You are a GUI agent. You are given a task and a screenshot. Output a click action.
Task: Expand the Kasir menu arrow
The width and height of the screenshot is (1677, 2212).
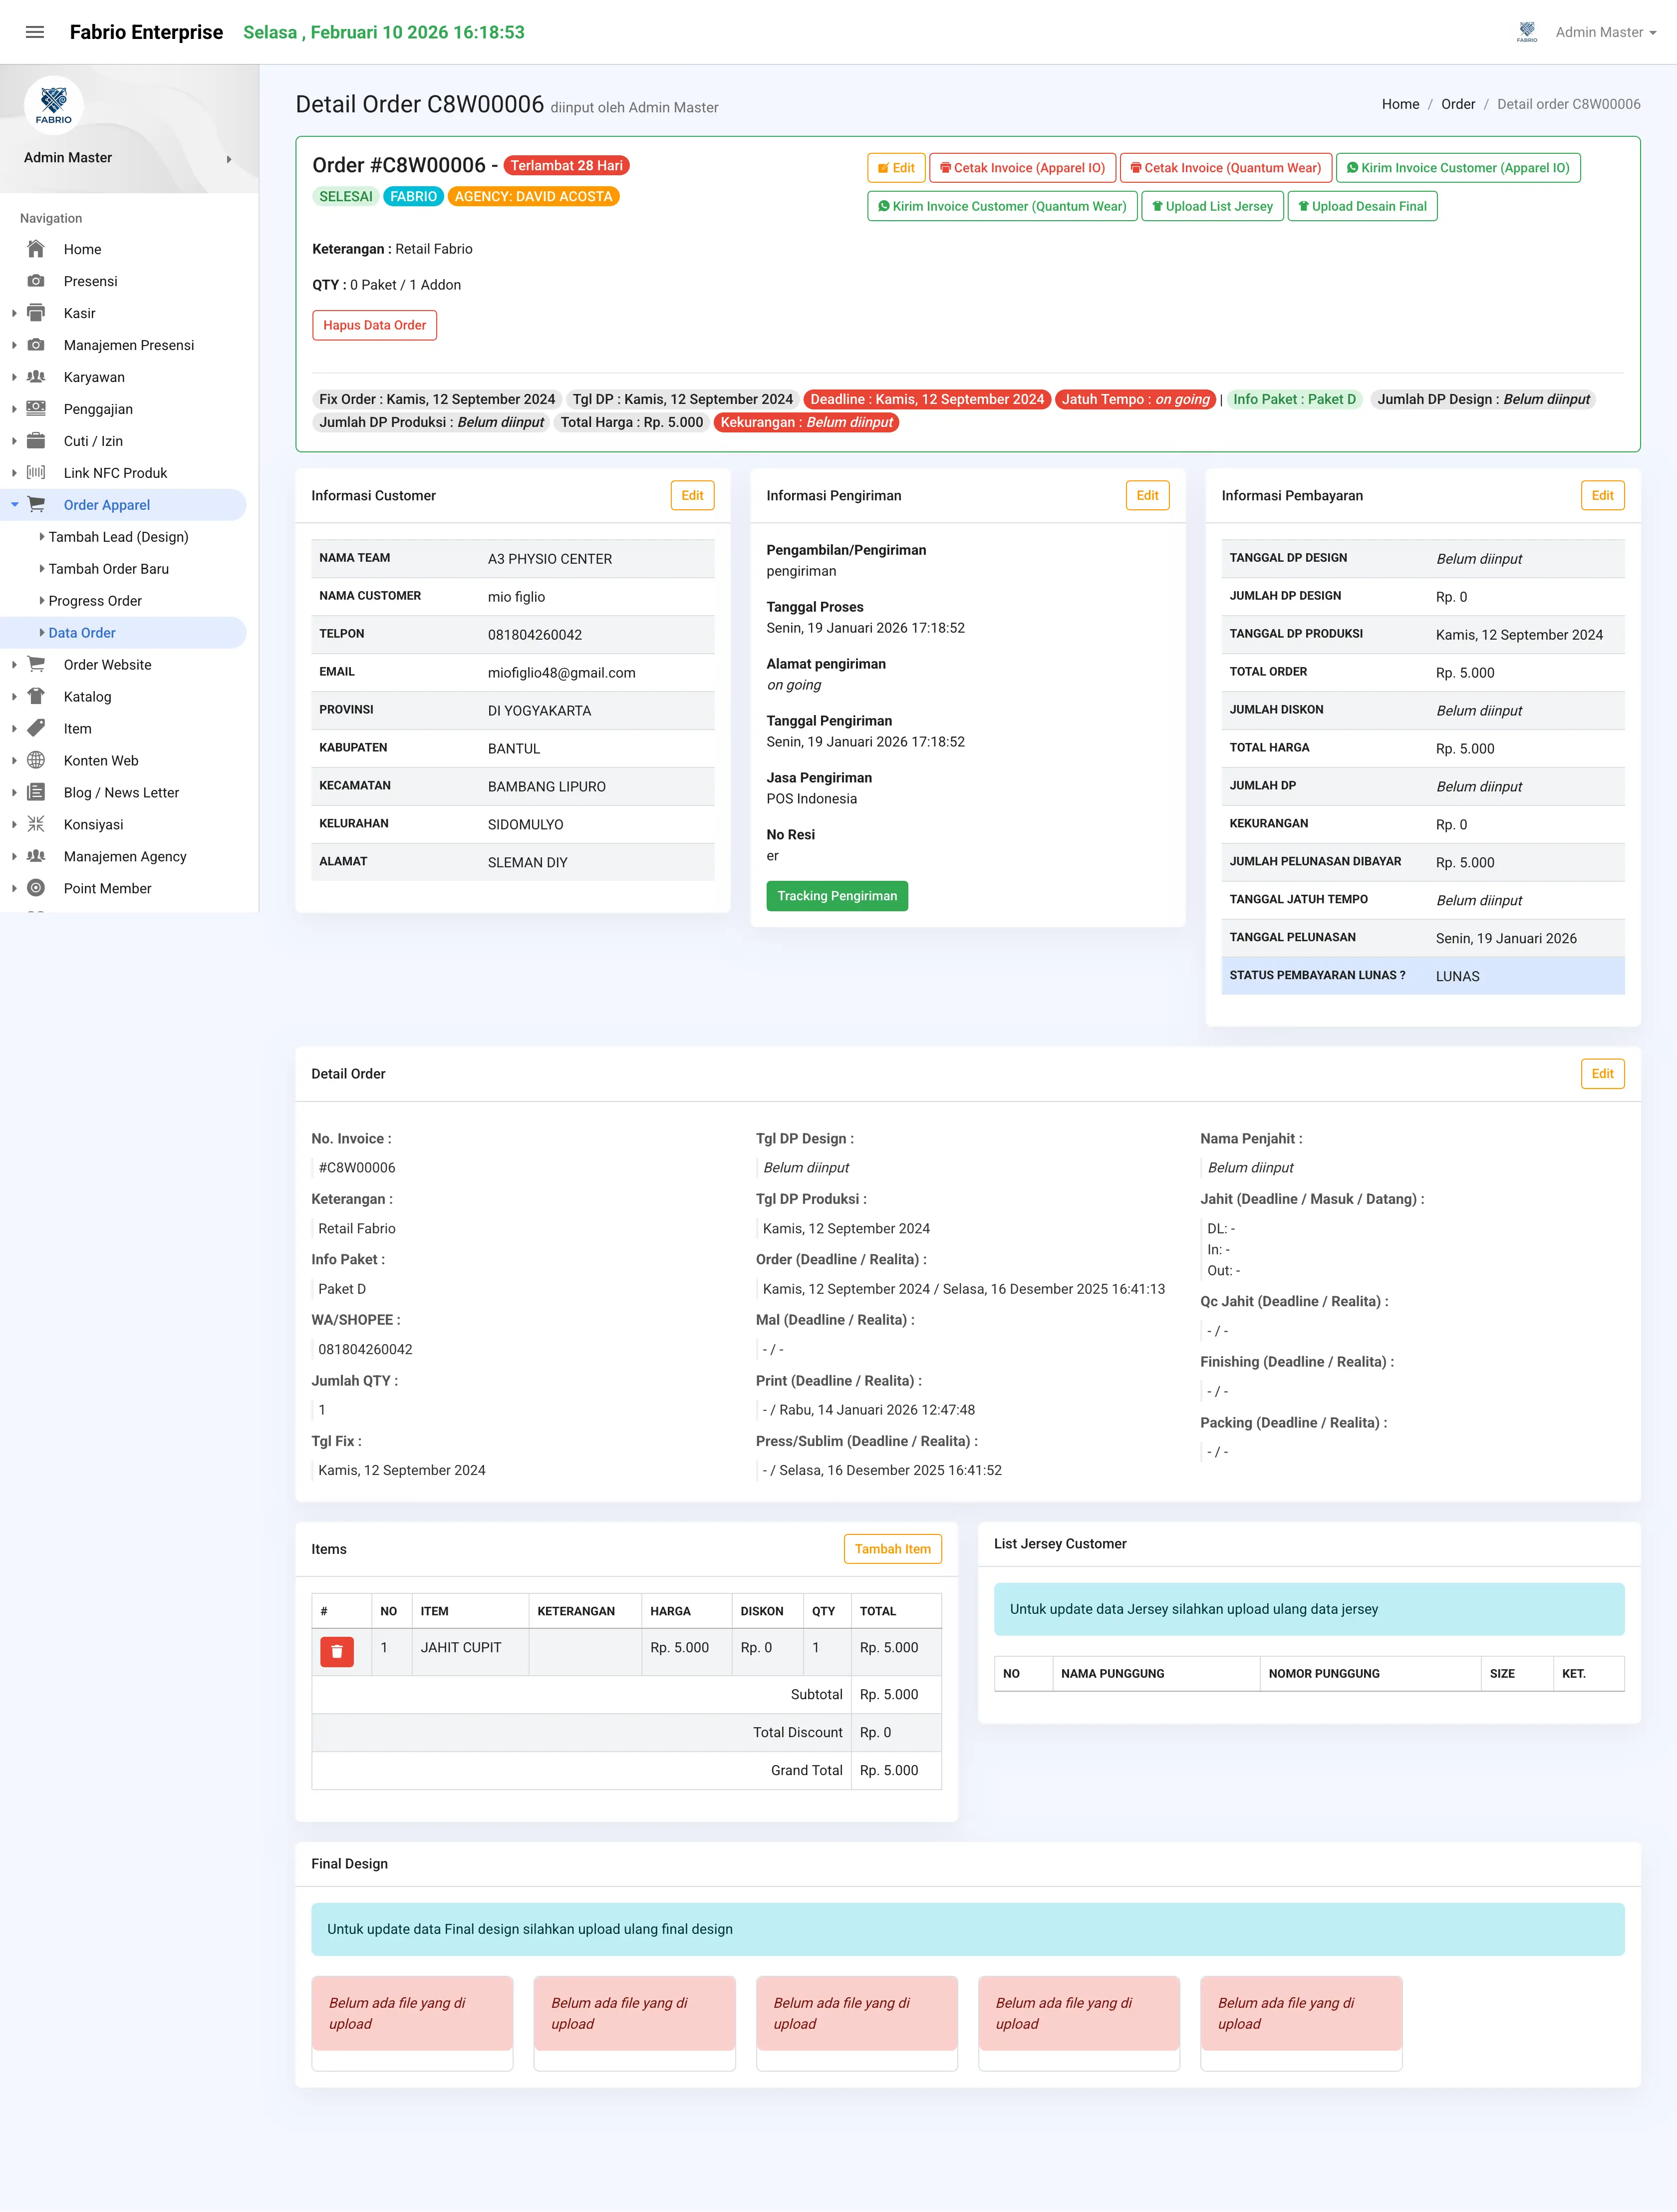(x=14, y=313)
